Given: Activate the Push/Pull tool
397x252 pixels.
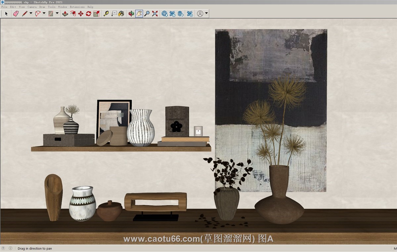Looking at the screenshot, I should [x=65, y=14].
